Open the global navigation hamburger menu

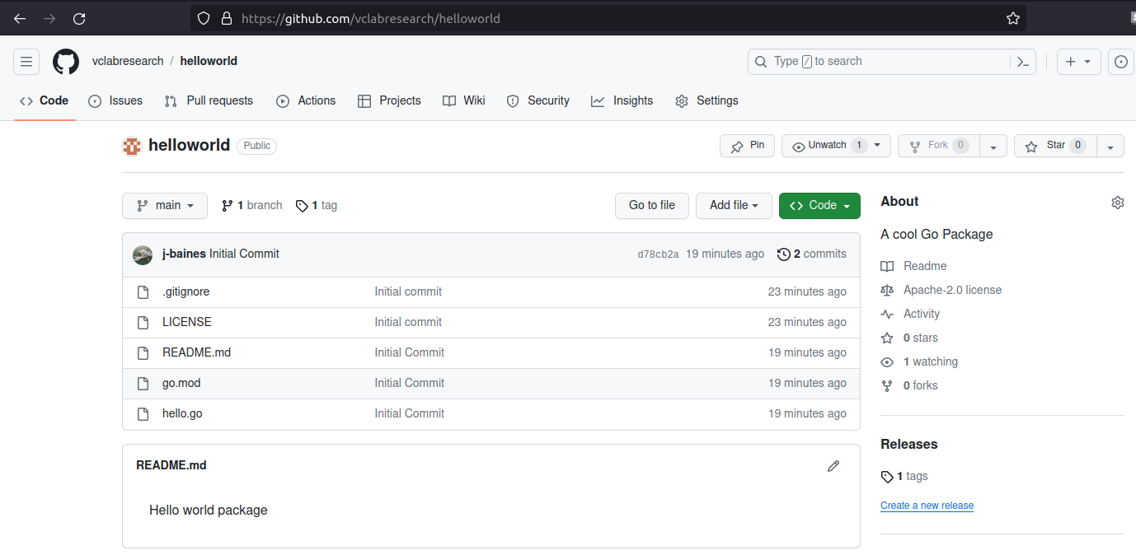pos(26,61)
